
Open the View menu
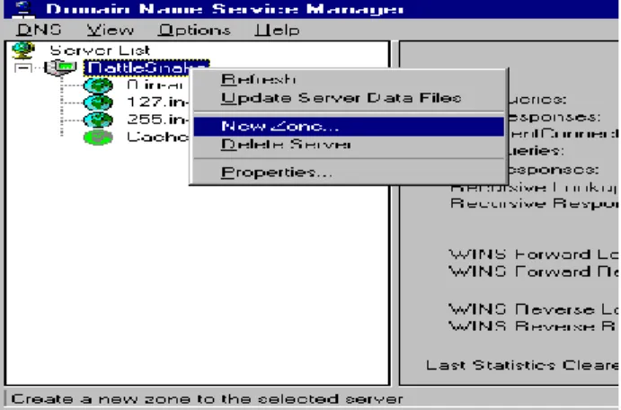pyautogui.click(x=111, y=30)
